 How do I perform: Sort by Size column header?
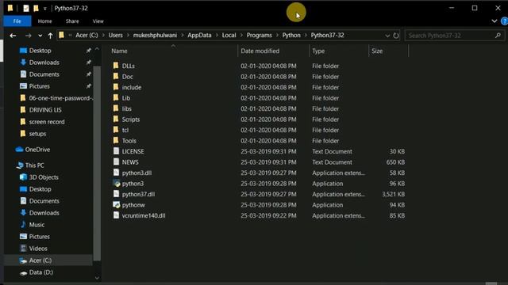point(377,51)
